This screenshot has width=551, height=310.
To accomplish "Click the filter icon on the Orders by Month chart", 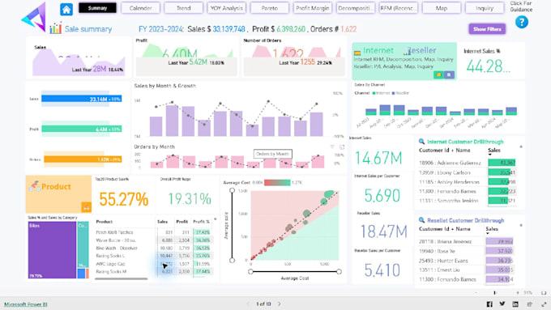I will pos(332,147).
